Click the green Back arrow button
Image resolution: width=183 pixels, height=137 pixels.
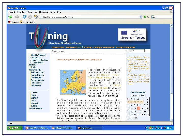click(x=10, y=17)
